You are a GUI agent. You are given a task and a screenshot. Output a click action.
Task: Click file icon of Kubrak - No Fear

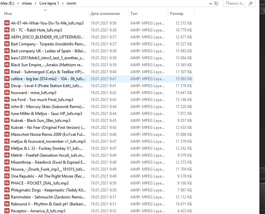[x=7, y=128]
